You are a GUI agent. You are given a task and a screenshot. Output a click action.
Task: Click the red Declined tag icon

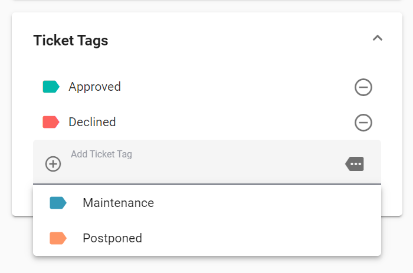tap(51, 122)
